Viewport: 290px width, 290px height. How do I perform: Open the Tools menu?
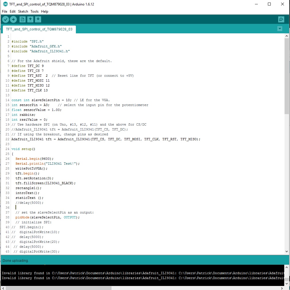point(34,11)
